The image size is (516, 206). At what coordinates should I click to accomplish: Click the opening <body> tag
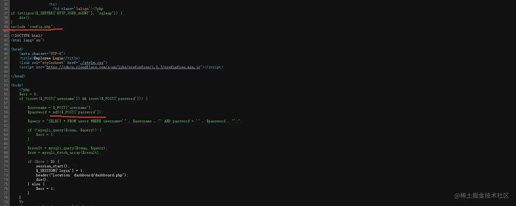coord(17,85)
